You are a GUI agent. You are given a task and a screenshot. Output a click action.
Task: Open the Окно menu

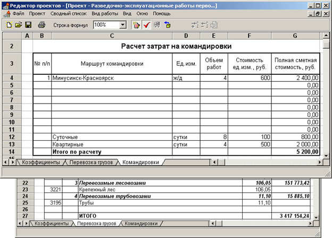pyautogui.click(x=142, y=13)
